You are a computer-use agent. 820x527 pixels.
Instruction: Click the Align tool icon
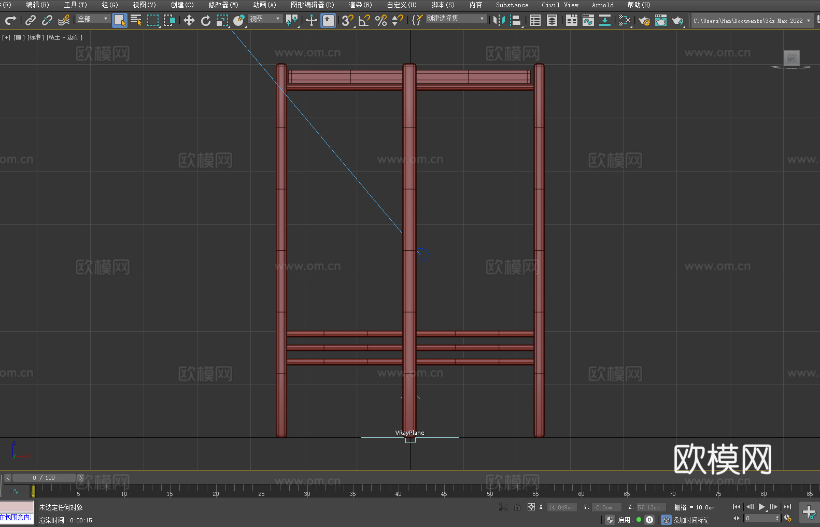516,20
